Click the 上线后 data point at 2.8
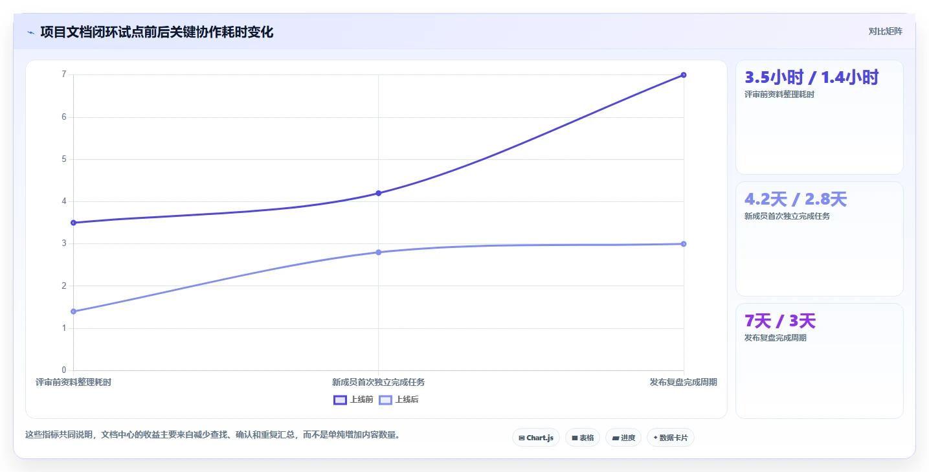This screenshot has width=929, height=472. [x=379, y=253]
